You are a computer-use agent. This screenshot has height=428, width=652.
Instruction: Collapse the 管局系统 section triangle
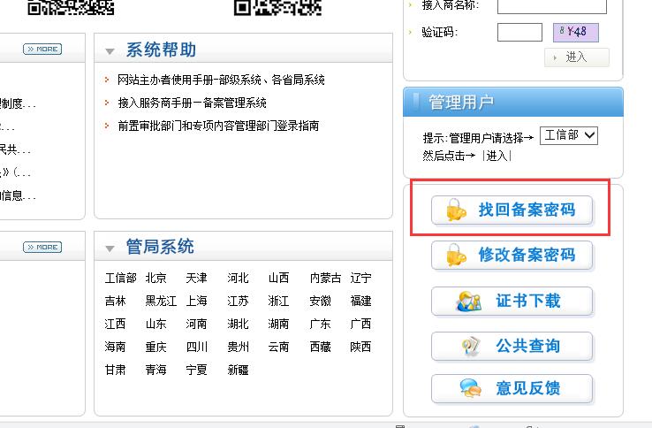[x=110, y=248]
